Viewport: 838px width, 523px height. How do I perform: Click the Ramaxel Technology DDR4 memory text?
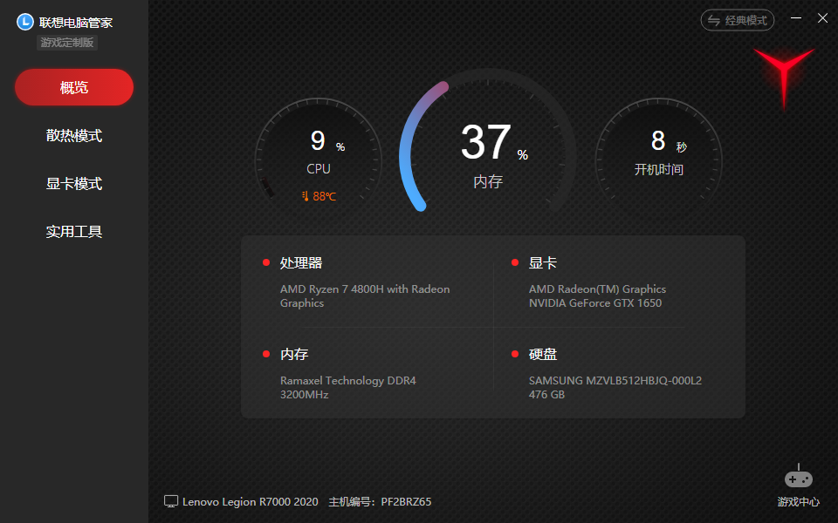pos(348,387)
